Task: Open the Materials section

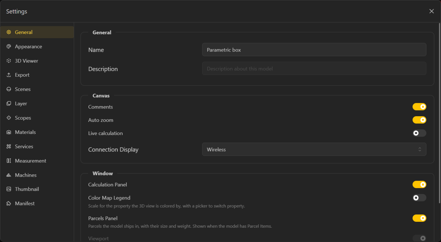Action: pos(37,132)
